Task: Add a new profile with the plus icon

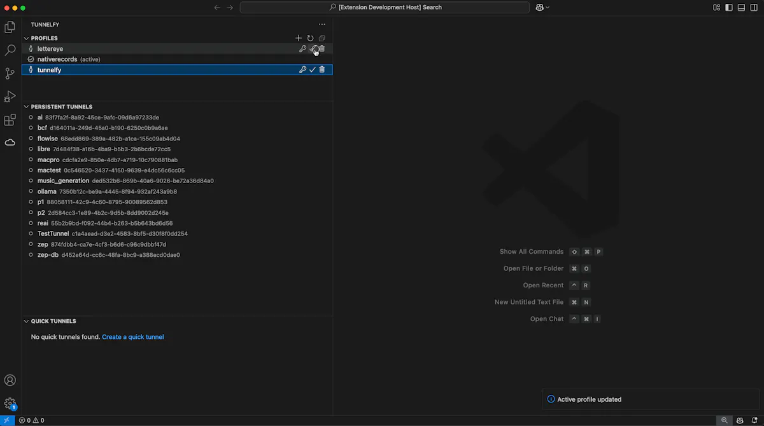Action: tap(299, 38)
